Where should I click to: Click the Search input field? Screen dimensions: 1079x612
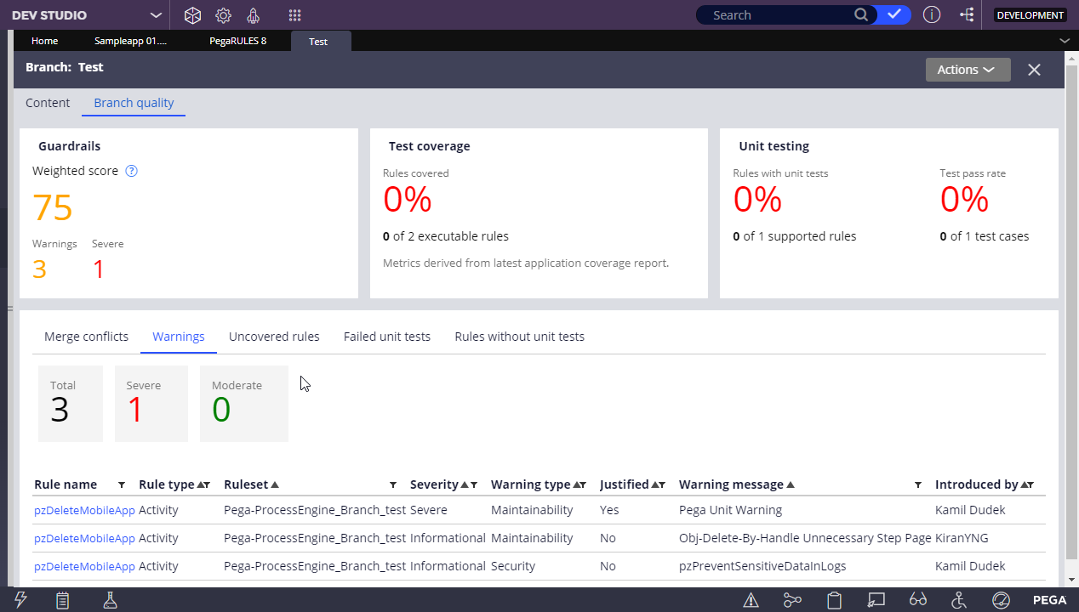(x=779, y=15)
